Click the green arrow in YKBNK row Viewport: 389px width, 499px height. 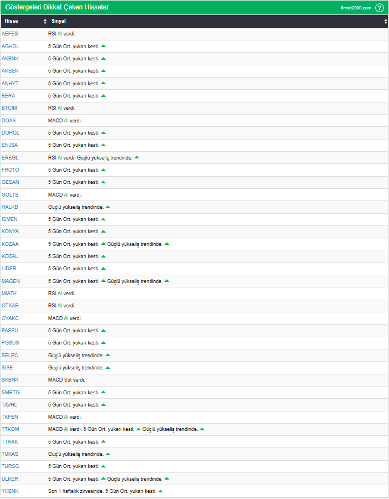161,491
